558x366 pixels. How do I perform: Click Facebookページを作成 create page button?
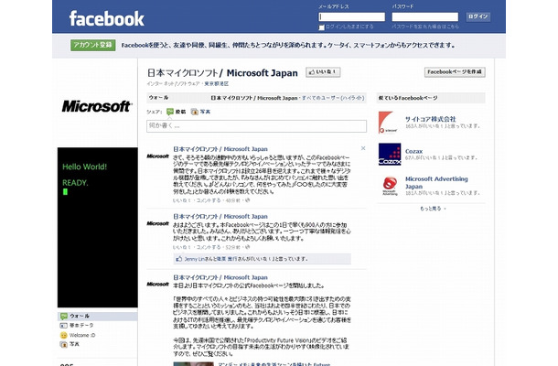coord(455,72)
